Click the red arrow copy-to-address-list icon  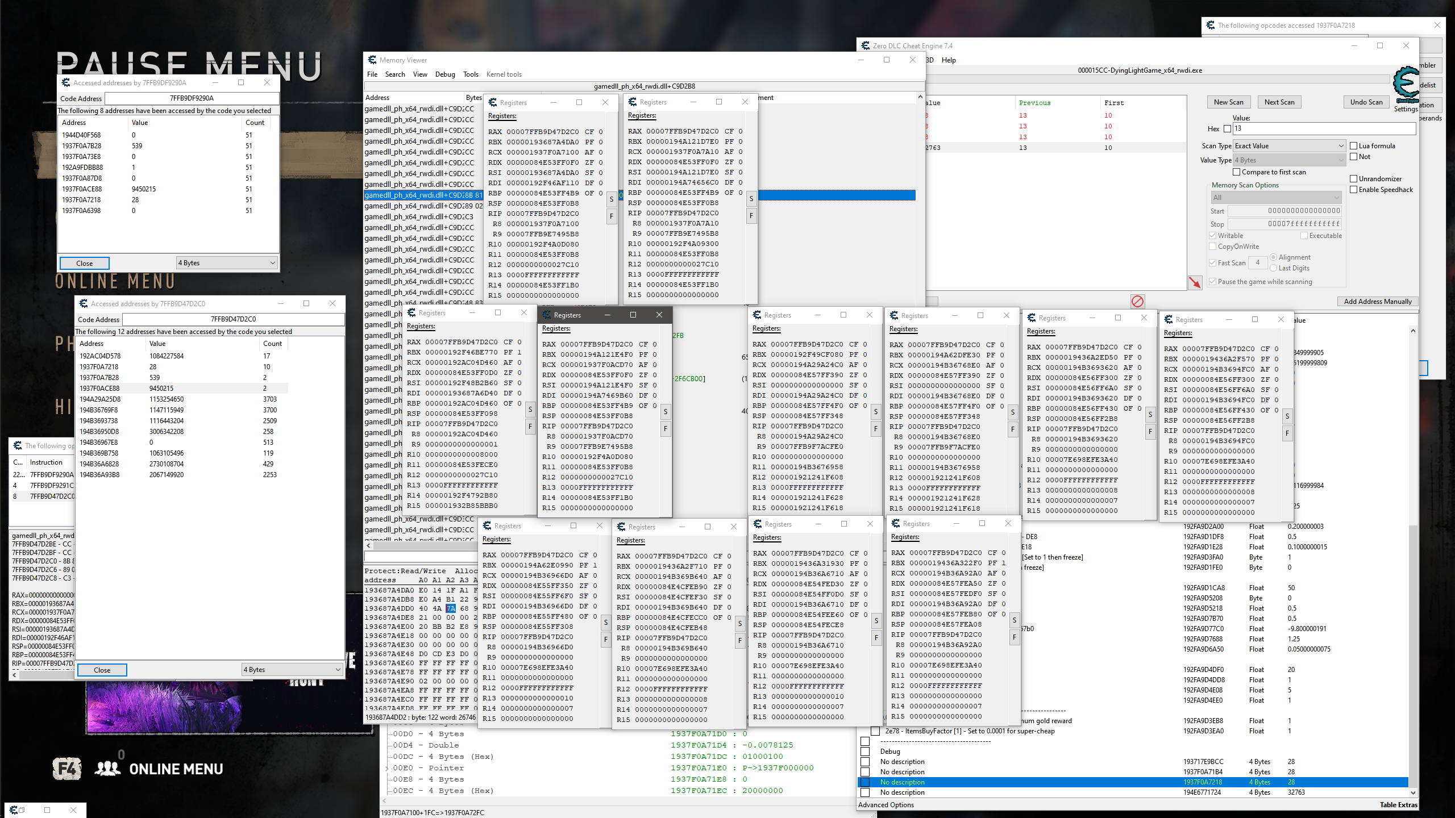[1195, 282]
